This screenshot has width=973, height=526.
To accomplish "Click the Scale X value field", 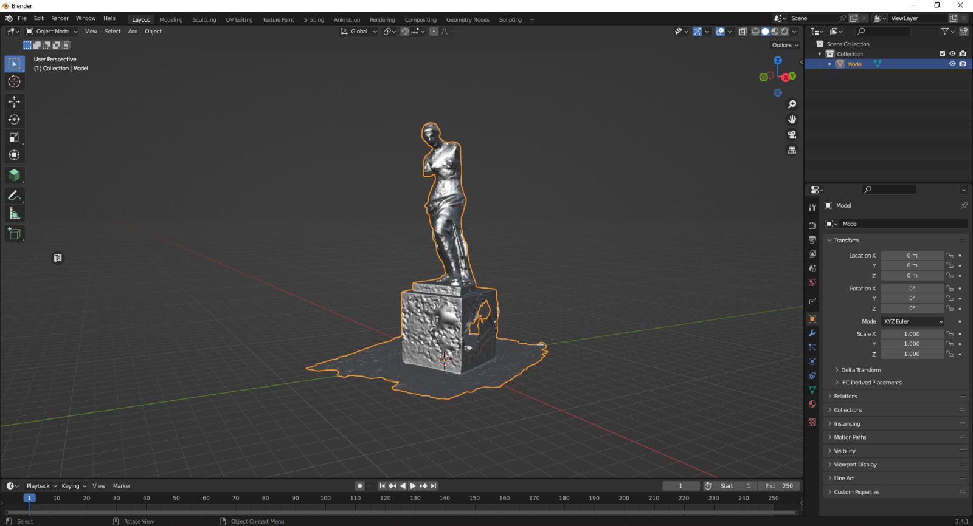I will click(912, 334).
